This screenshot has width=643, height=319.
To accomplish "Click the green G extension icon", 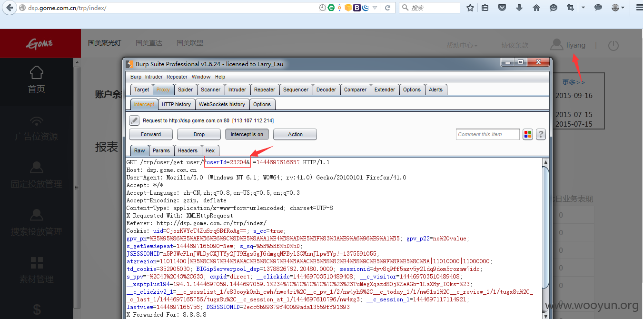I will pyautogui.click(x=331, y=8).
